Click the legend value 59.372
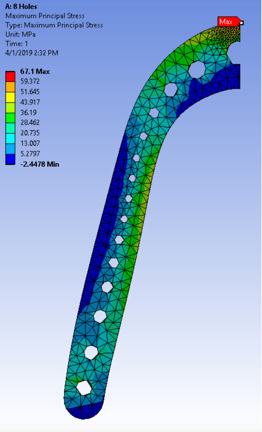The image size is (262, 432). coord(30,81)
